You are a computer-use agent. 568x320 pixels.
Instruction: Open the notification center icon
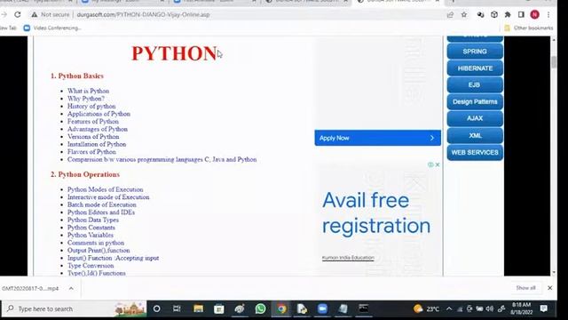[543, 308]
